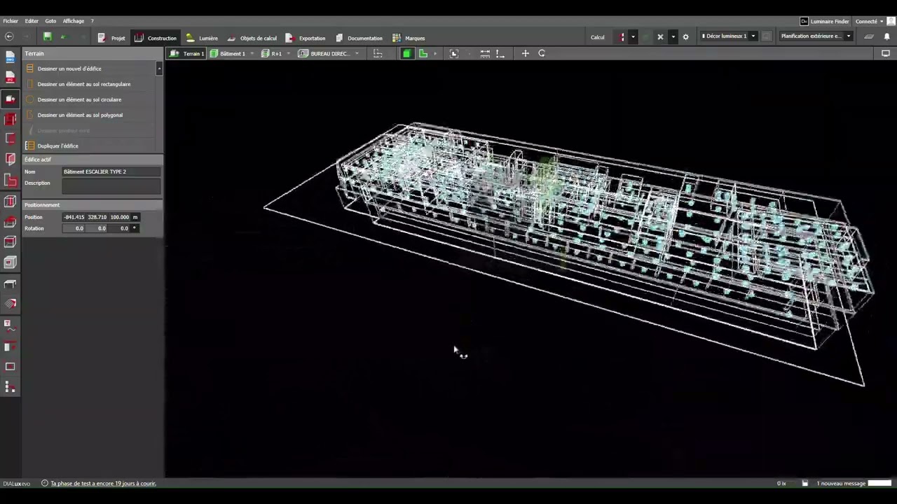897x504 pixels.
Task: Click the table-shaped sidebar icon
Action: tap(10, 283)
